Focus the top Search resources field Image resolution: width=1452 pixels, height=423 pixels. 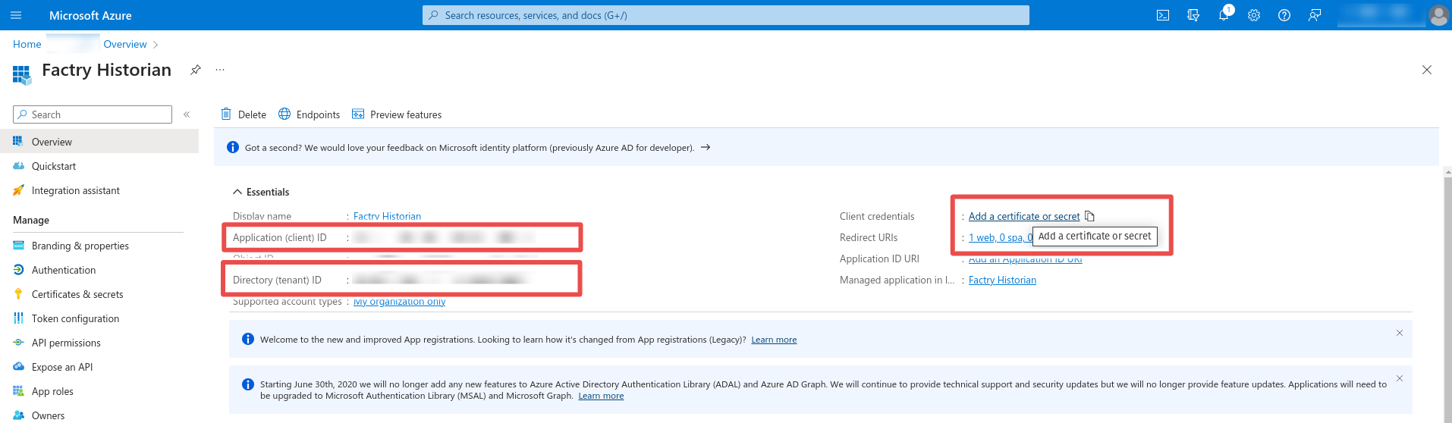coord(726,15)
